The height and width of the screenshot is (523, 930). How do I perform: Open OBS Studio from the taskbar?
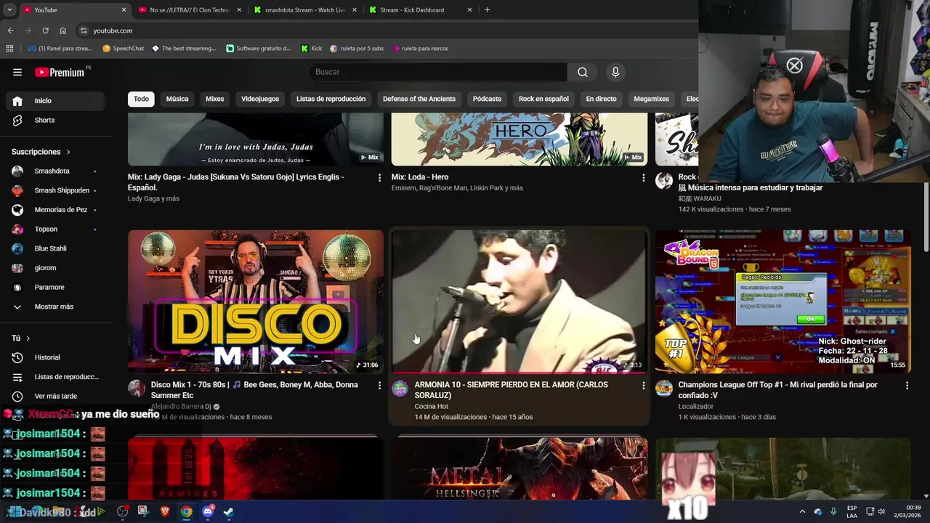[x=122, y=511]
